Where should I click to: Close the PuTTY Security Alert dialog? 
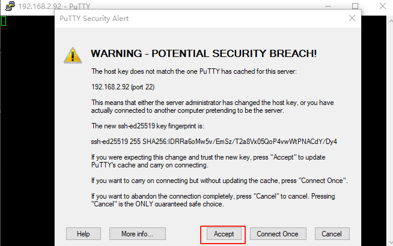point(352,19)
